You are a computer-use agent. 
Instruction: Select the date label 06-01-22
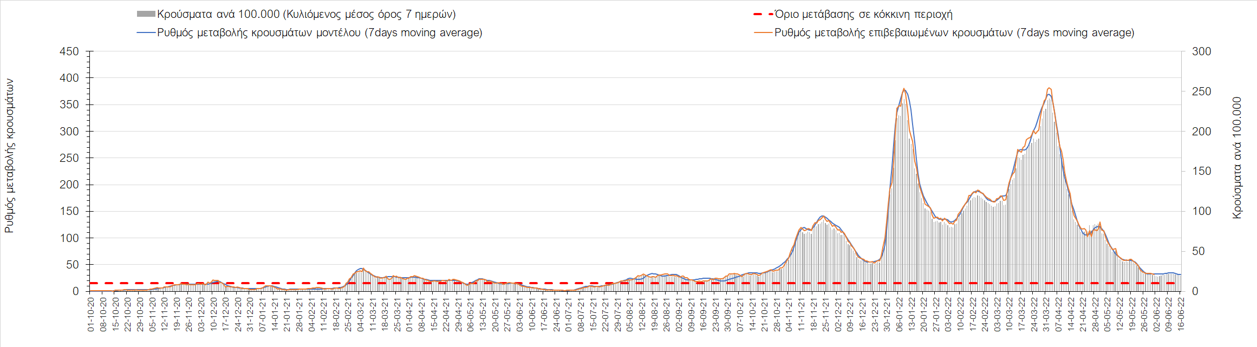point(899,314)
